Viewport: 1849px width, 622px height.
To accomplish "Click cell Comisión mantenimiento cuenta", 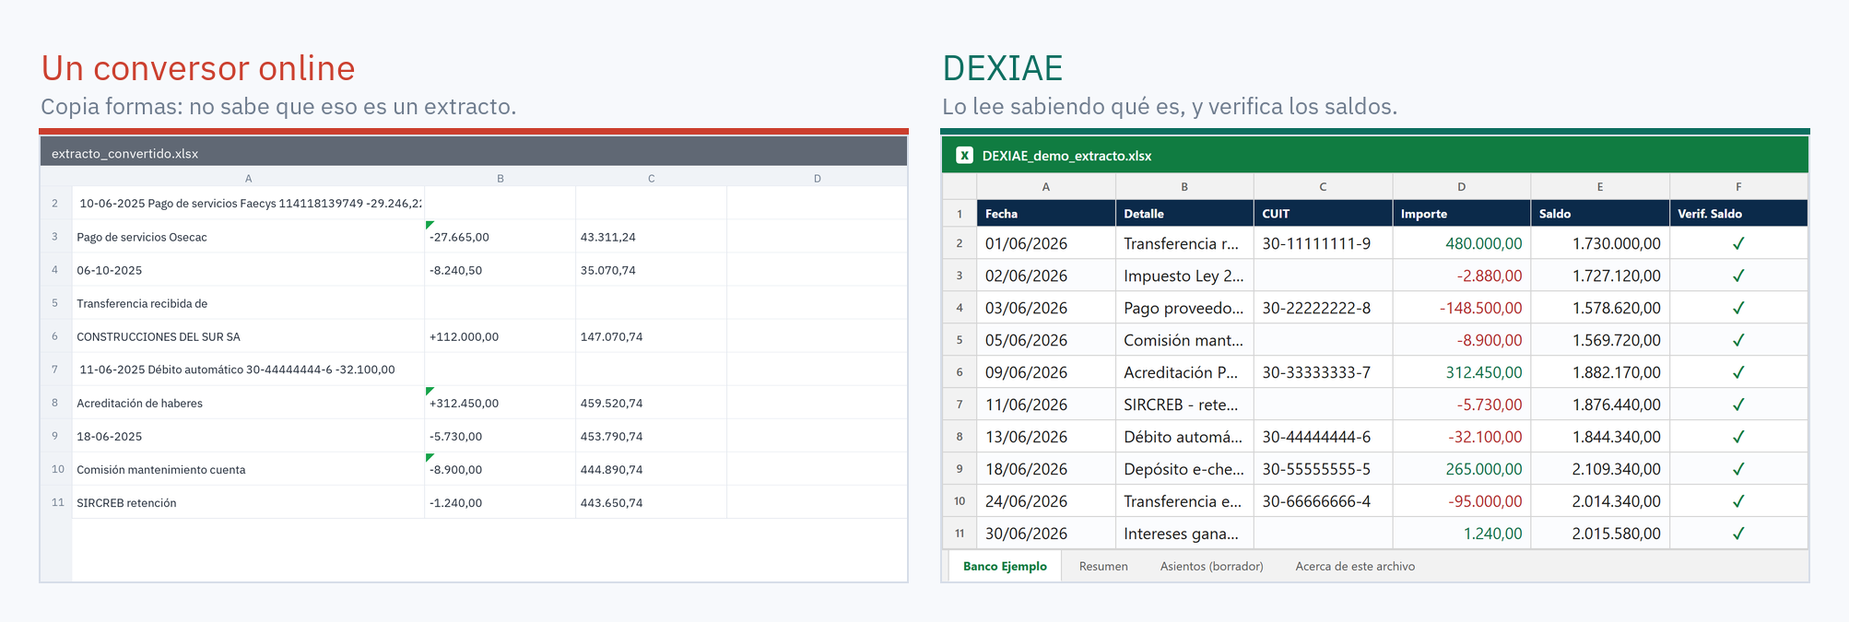I will click(248, 469).
